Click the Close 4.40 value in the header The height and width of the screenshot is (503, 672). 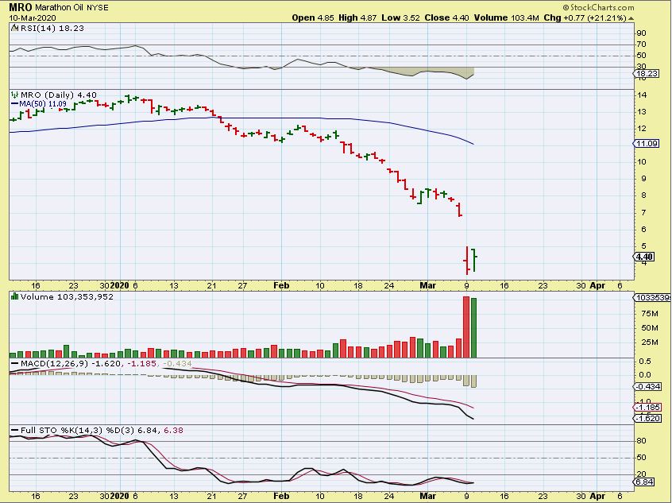click(x=446, y=18)
